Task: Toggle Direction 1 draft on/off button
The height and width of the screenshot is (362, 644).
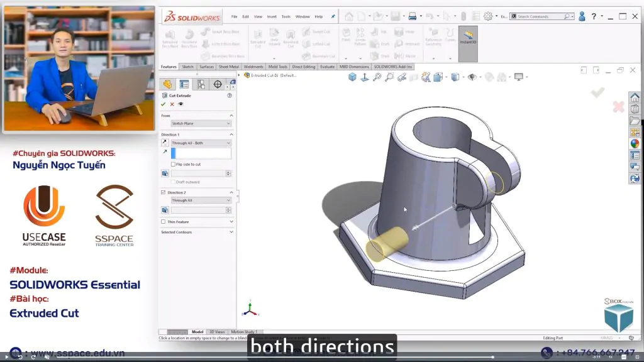Action: (165, 173)
